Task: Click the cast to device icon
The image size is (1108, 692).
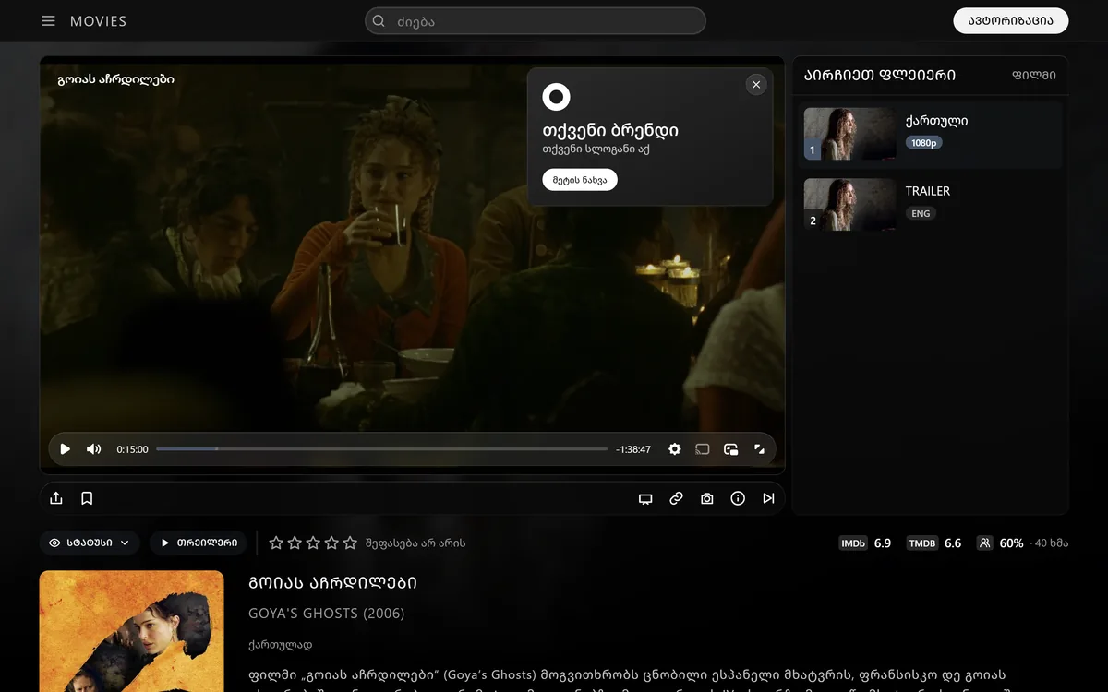Action: [x=703, y=449]
